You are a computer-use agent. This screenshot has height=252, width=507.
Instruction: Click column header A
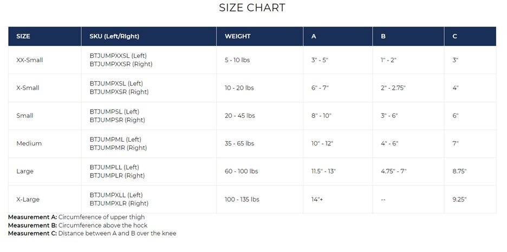(314, 37)
